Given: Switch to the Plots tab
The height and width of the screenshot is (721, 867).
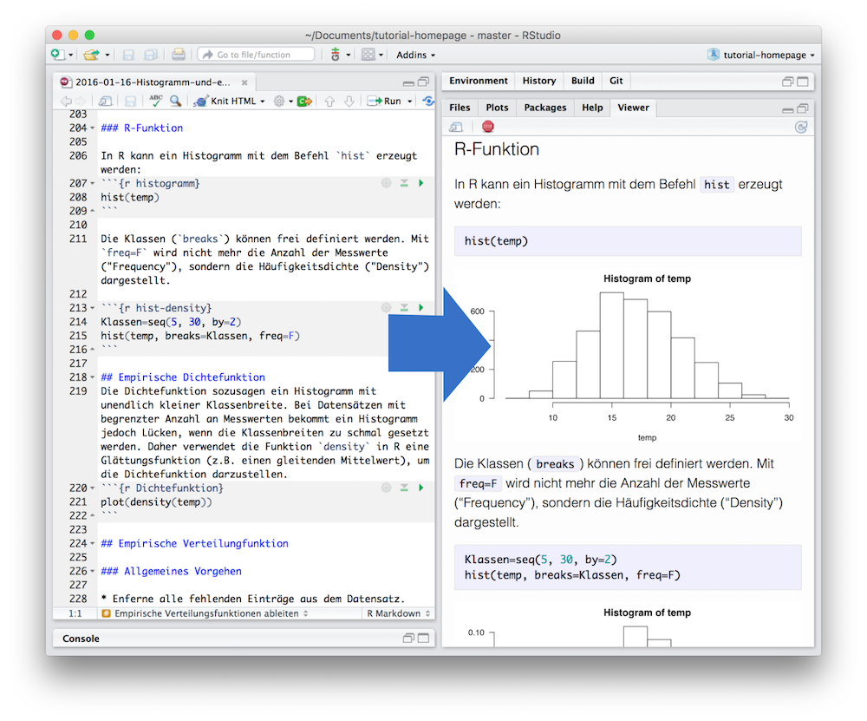Looking at the screenshot, I should tap(497, 108).
